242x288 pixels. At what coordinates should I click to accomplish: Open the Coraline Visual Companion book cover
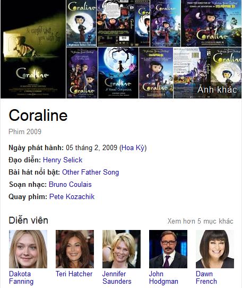(x=118, y=73)
